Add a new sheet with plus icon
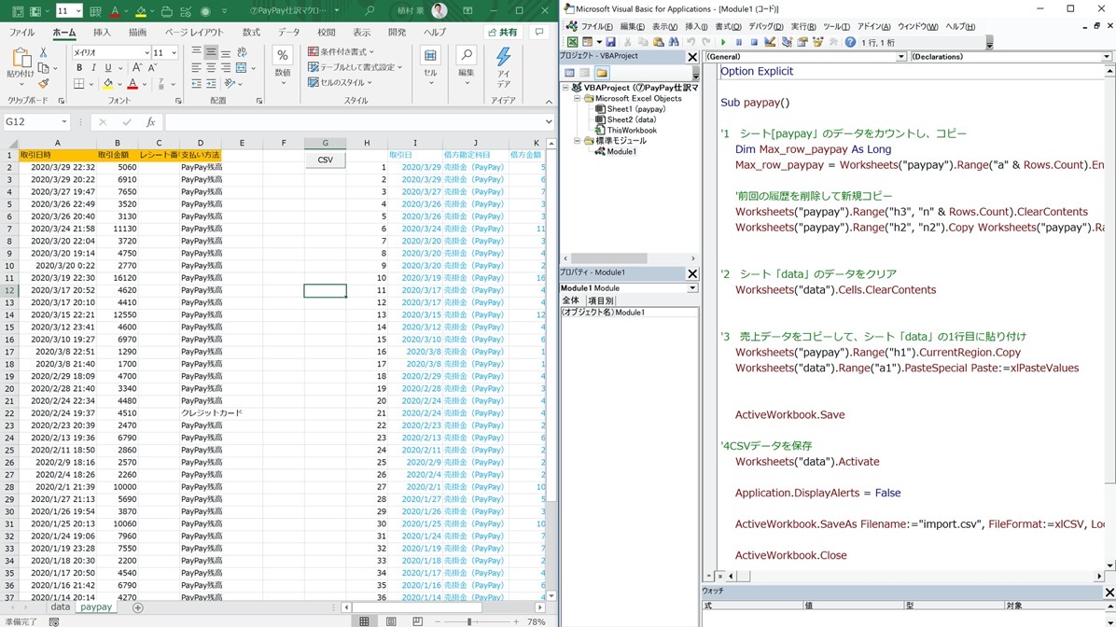 [x=137, y=607]
